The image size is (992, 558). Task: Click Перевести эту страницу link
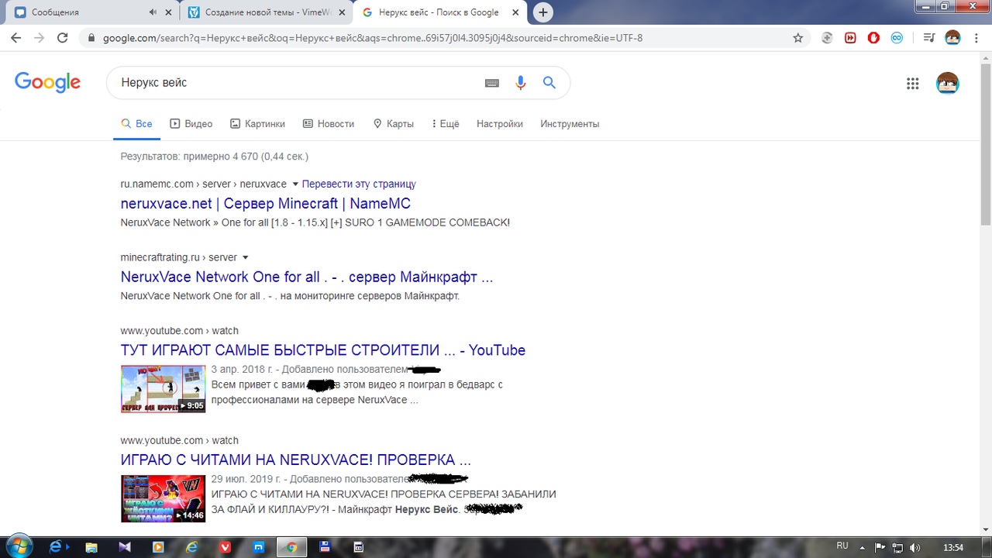tap(359, 184)
